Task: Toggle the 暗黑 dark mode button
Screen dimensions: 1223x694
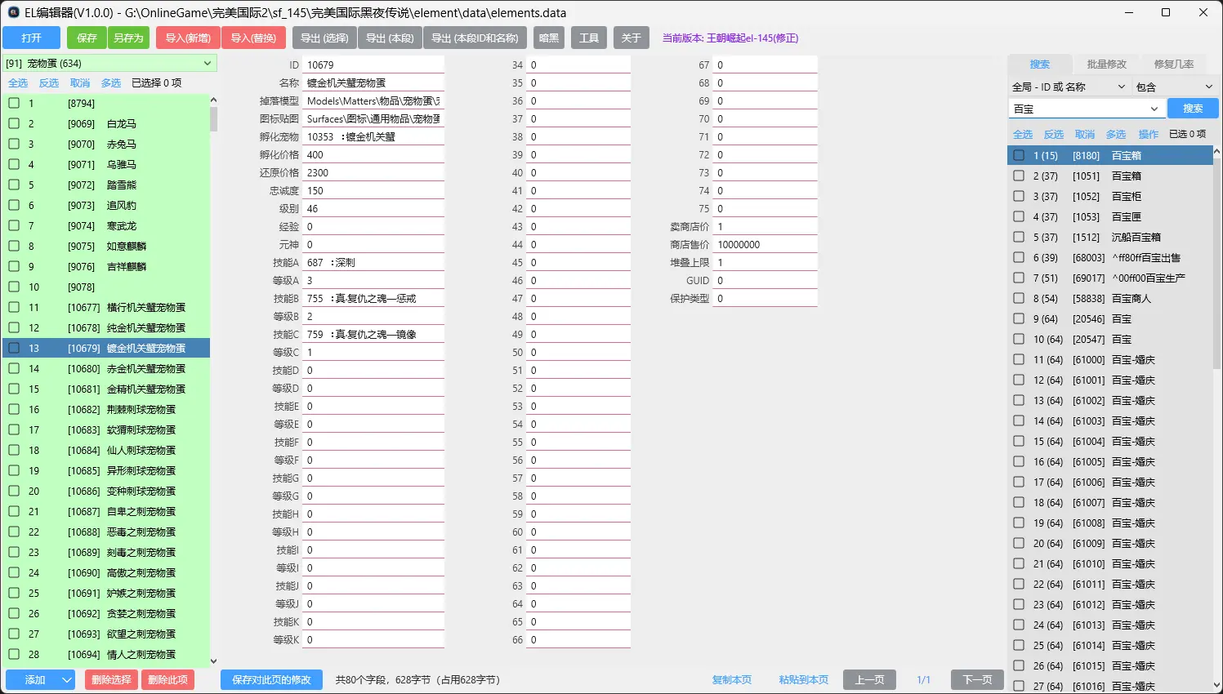Action: click(549, 38)
